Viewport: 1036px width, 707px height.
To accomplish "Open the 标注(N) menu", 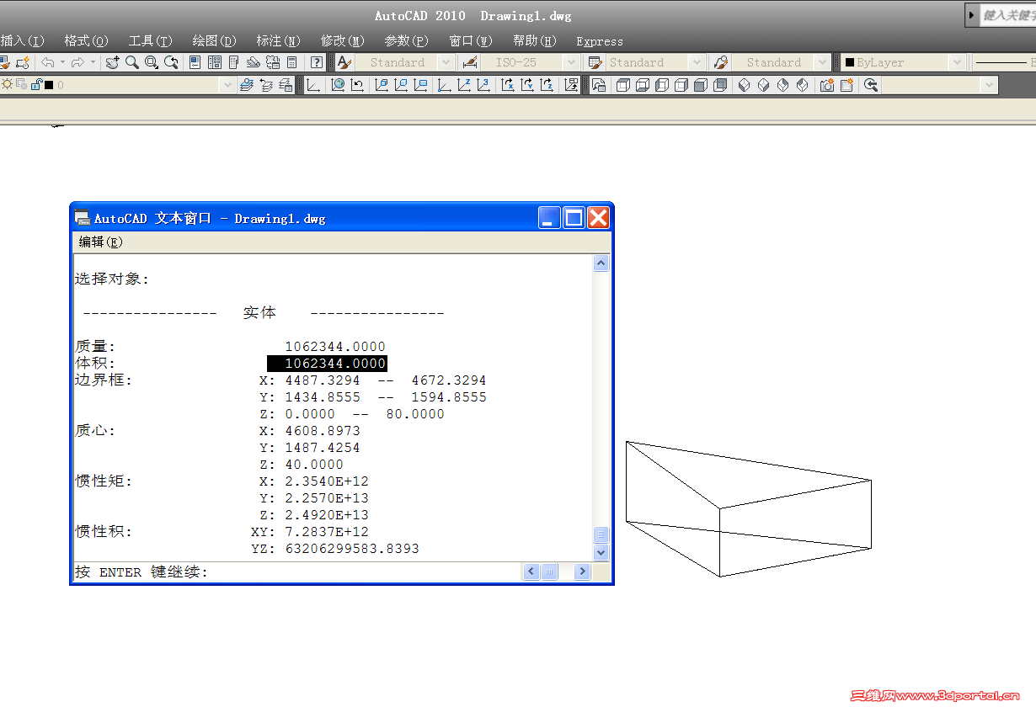I will coord(278,40).
